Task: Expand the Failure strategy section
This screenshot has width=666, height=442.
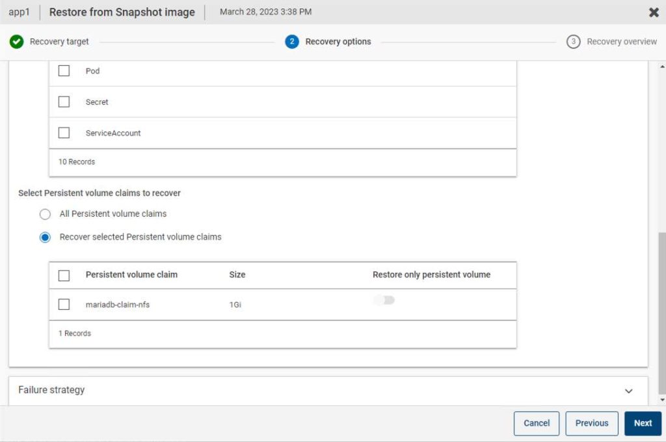Action: pyautogui.click(x=628, y=391)
